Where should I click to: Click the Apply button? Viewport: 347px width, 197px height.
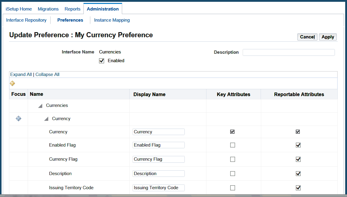328,37
